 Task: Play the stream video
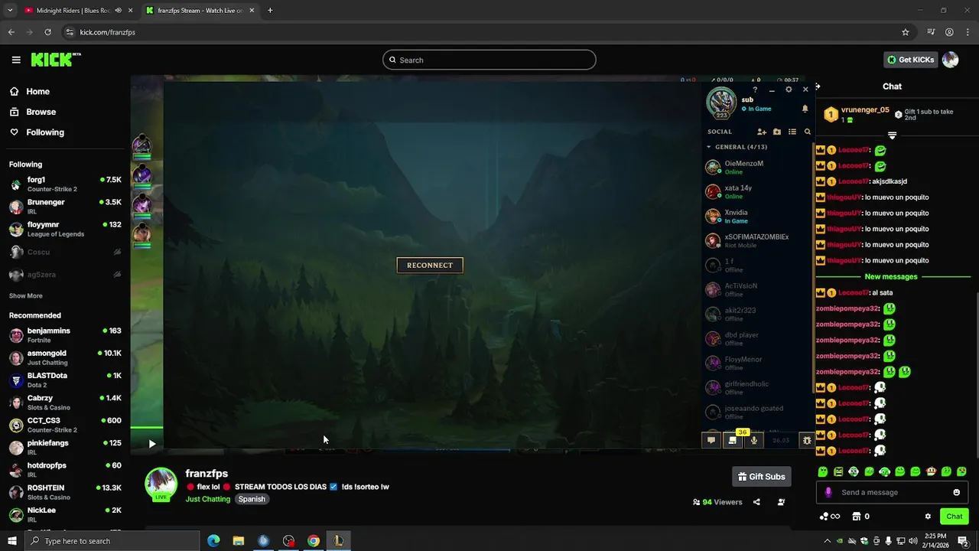[151, 444]
